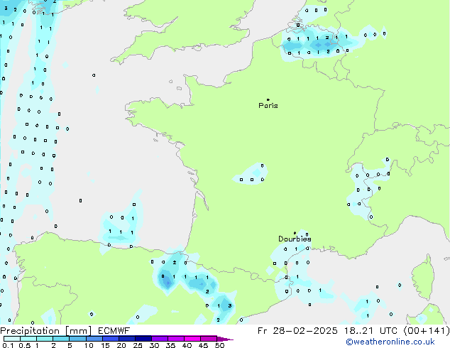Open the weatheronline.co.uk copyright link

[x=390, y=342]
